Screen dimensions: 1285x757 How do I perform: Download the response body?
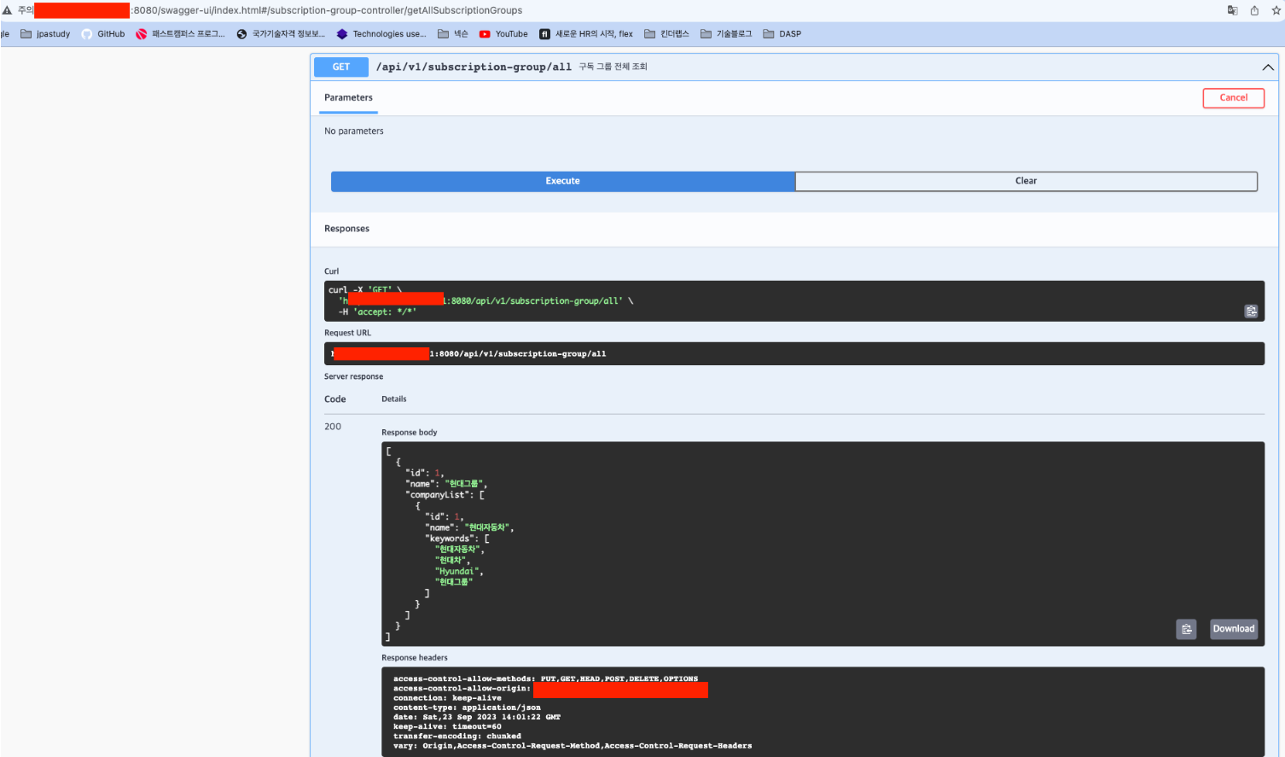click(x=1234, y=629)
